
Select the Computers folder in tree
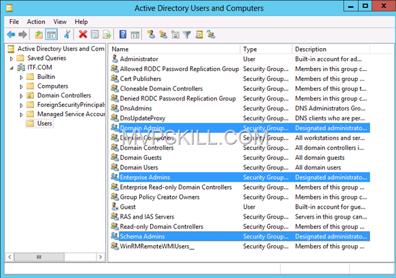(x=53, y=86)
